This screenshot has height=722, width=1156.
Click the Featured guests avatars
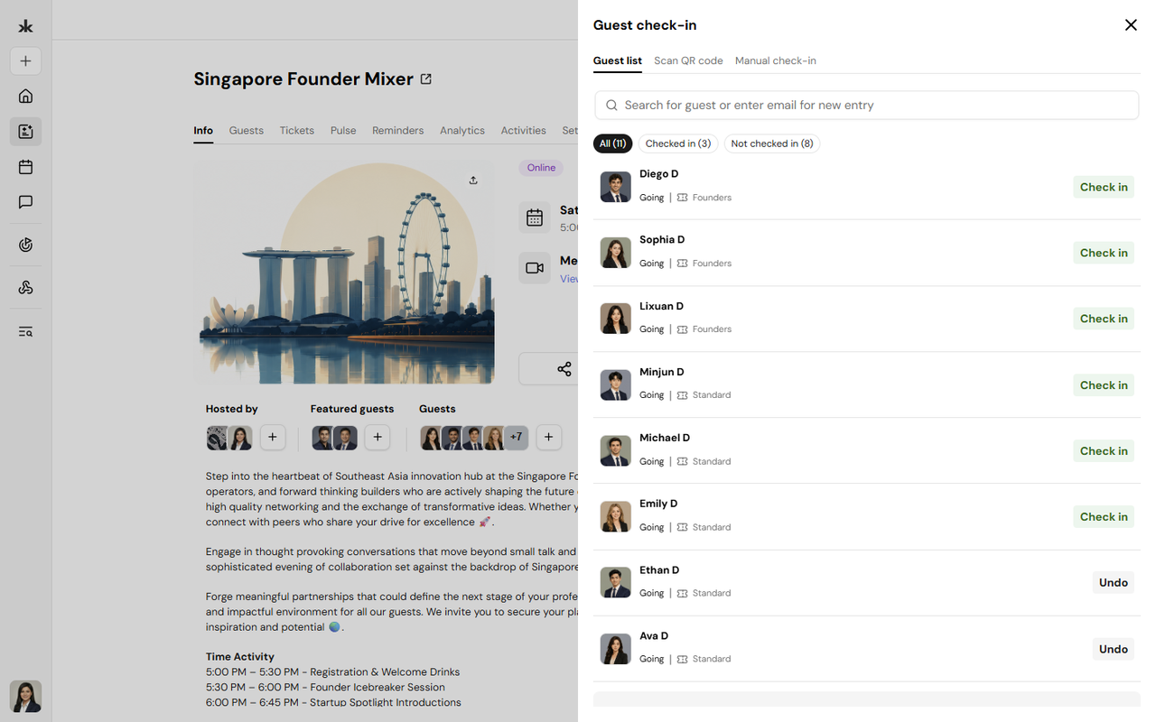pyautogui.click(x=335, y=438)
